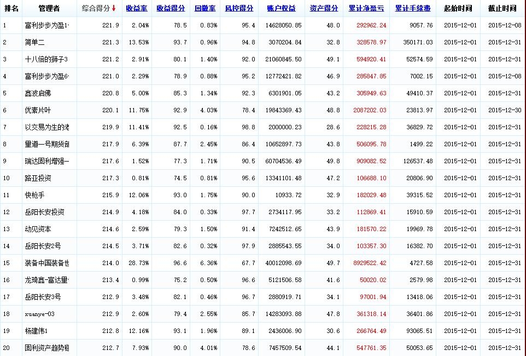Viewport: 526px width, 356px height.
Task: Select the rank 20 manager 固利资产趋势
Action: point(47,348)
